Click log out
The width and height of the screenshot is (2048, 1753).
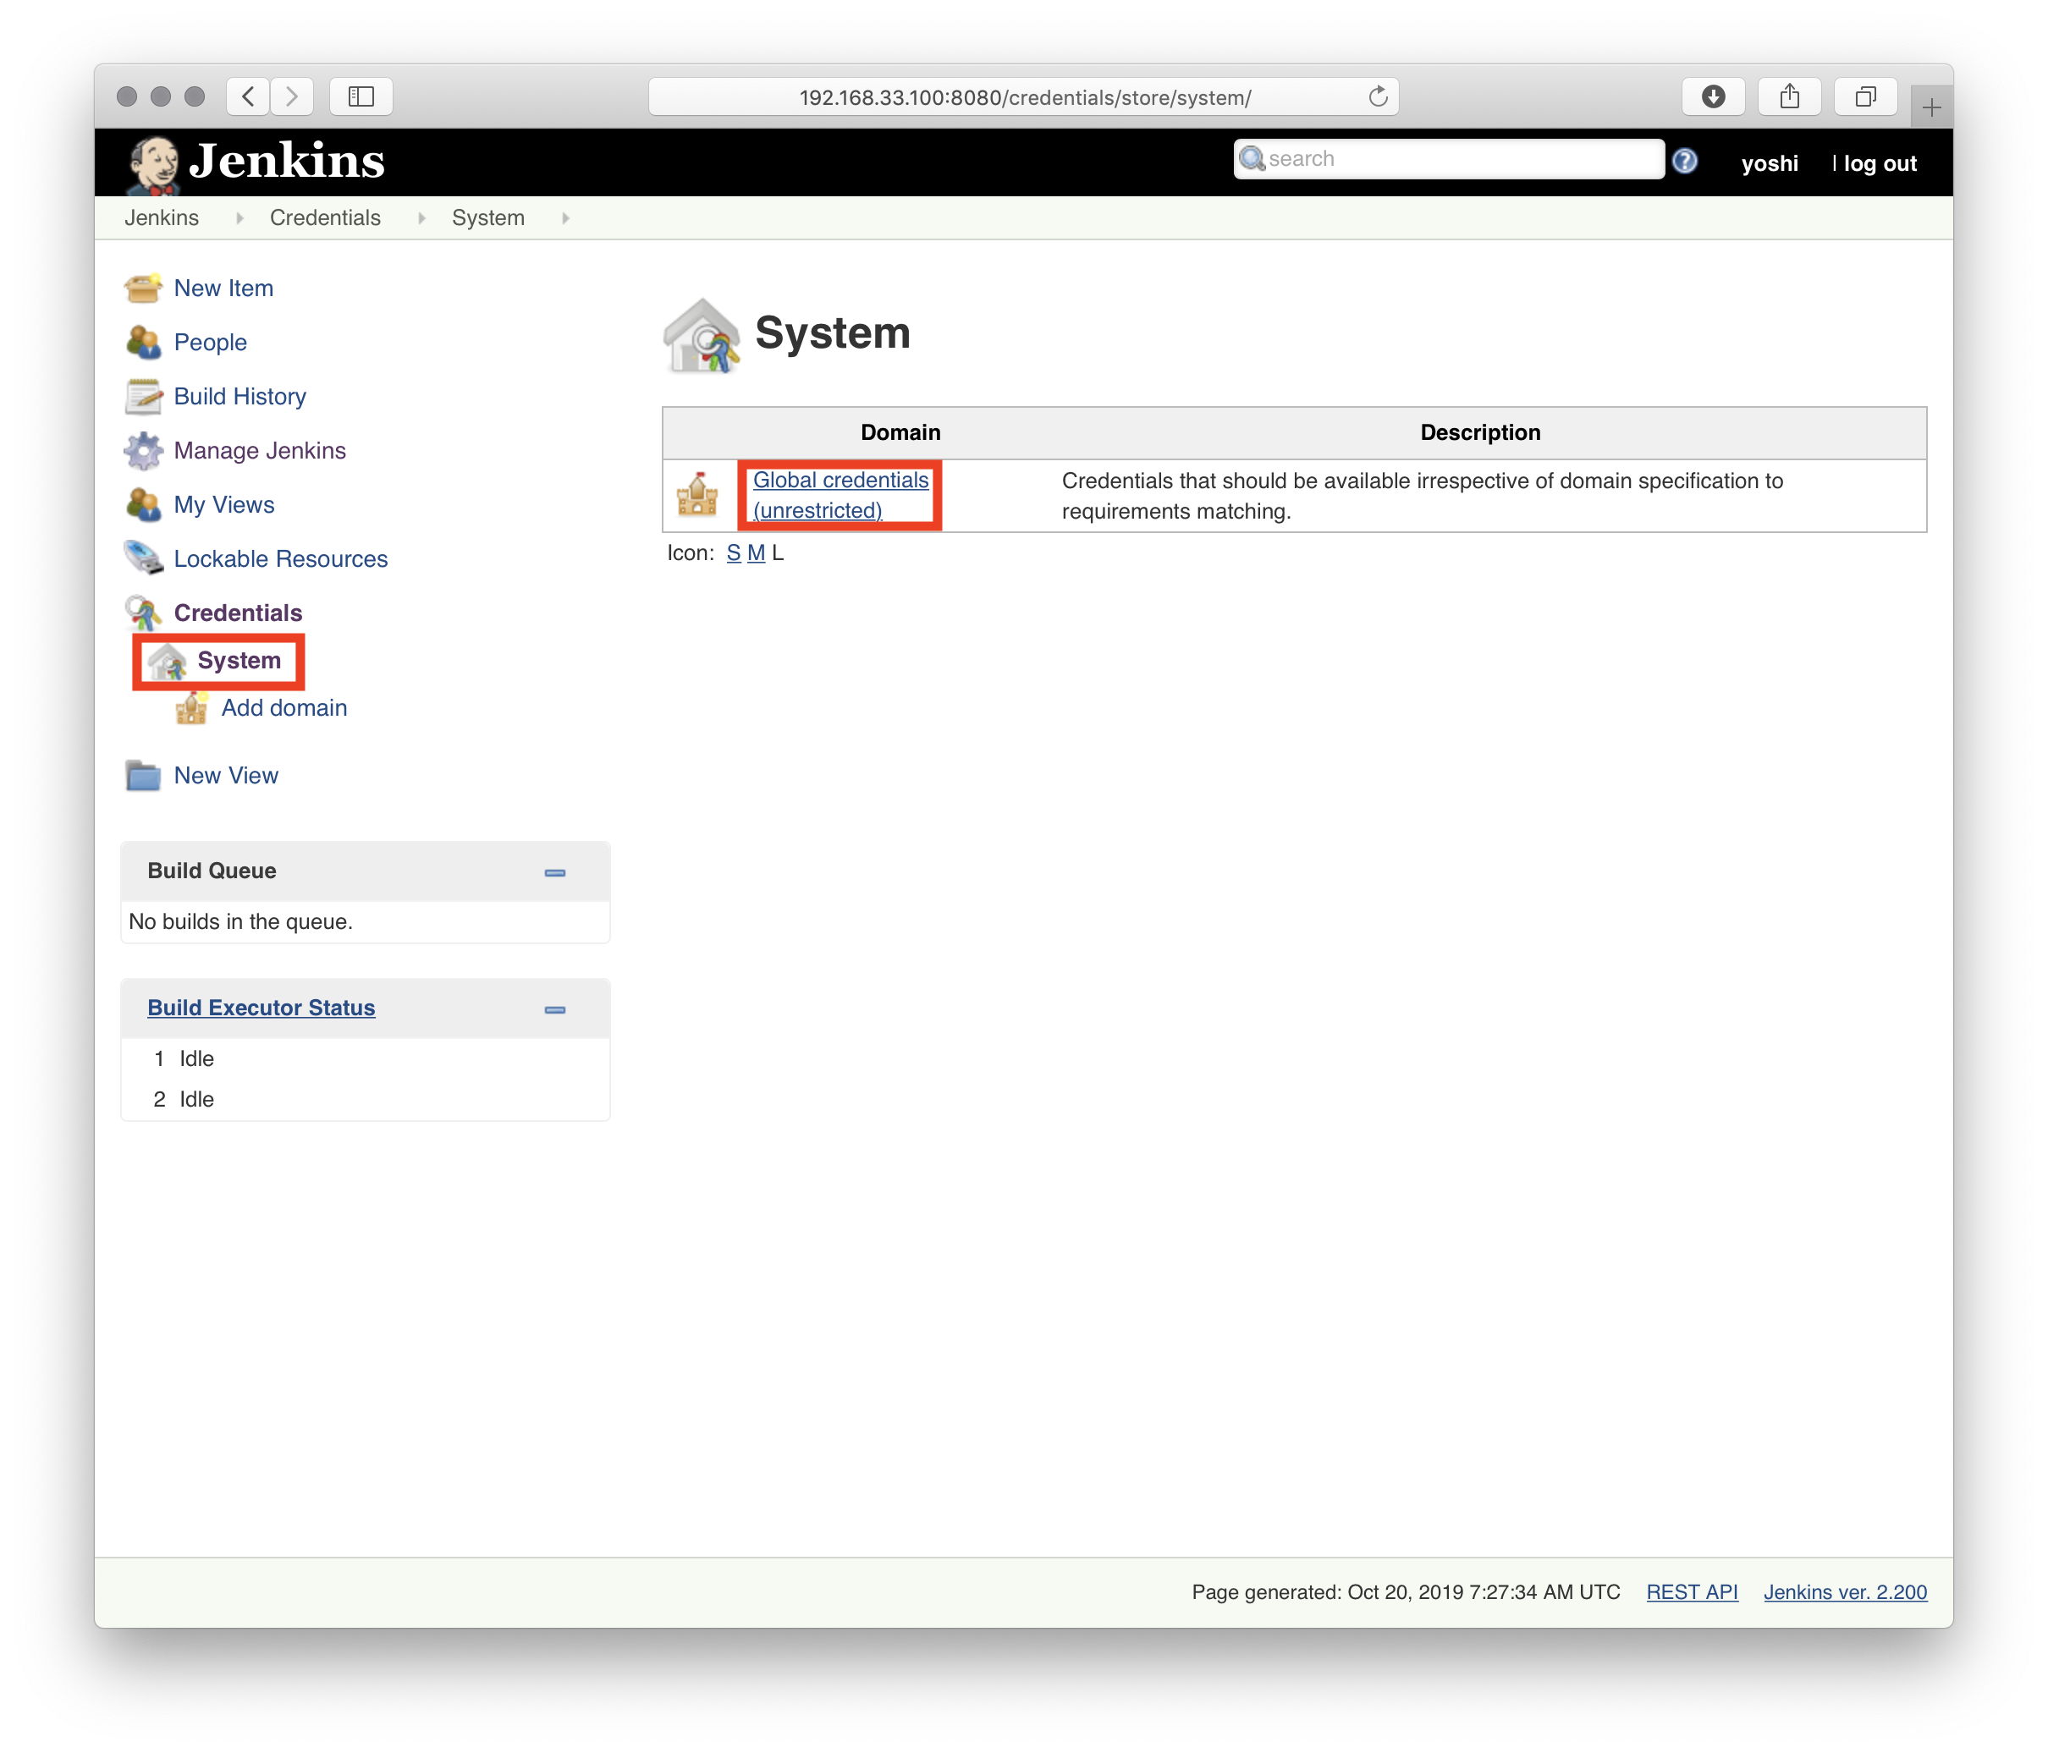click(x=1880, y=163)
